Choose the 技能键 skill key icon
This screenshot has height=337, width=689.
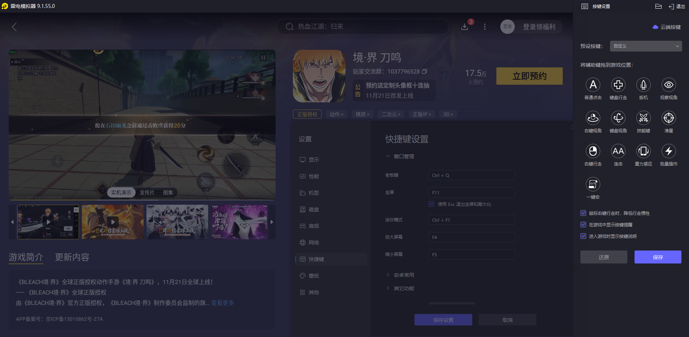pyautogui.click(x=643, y=118)
